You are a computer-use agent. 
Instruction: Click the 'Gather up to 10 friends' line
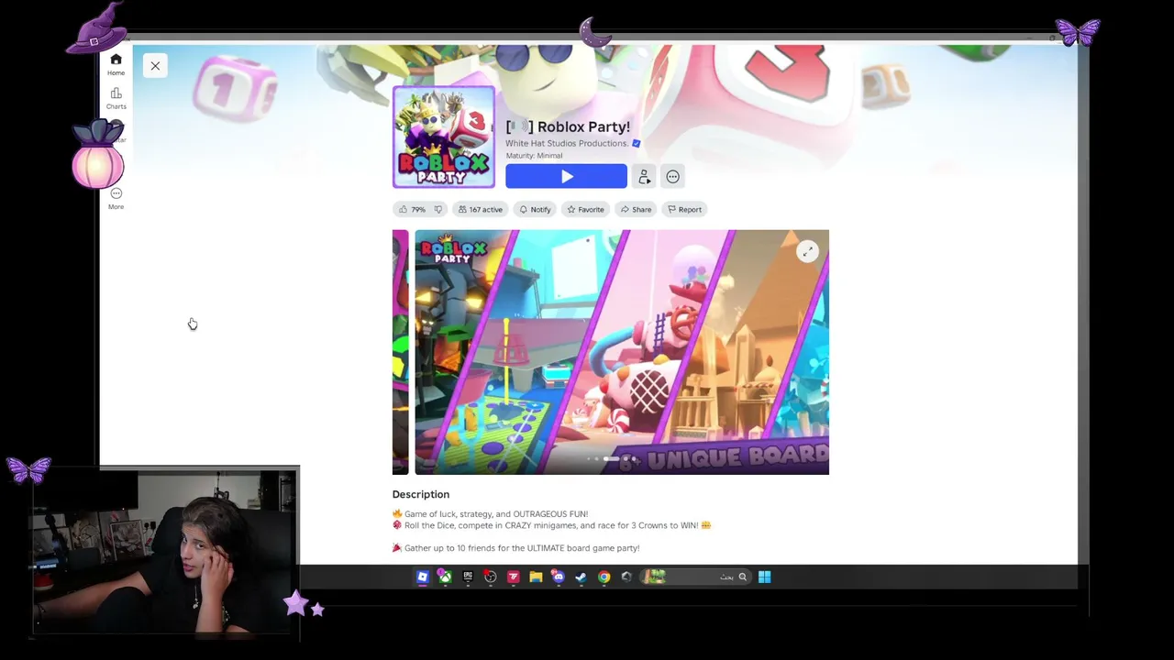(x=515, y=548)
